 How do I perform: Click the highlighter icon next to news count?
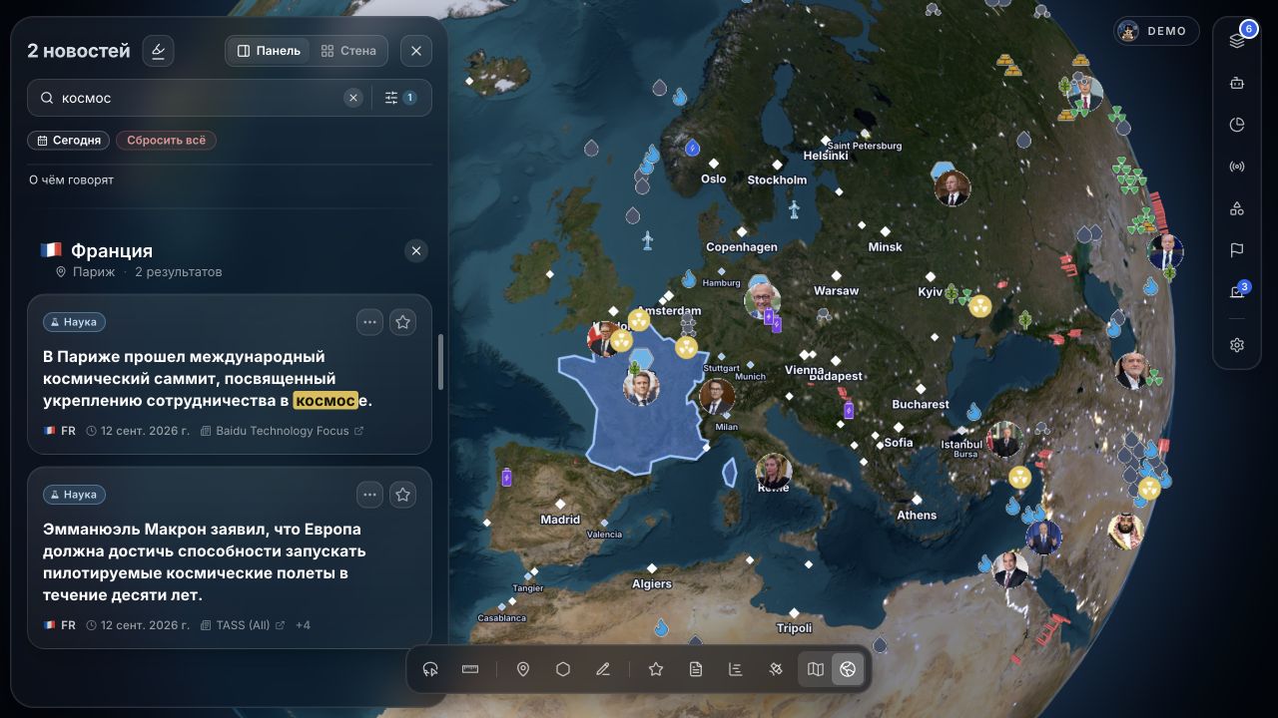158,51
